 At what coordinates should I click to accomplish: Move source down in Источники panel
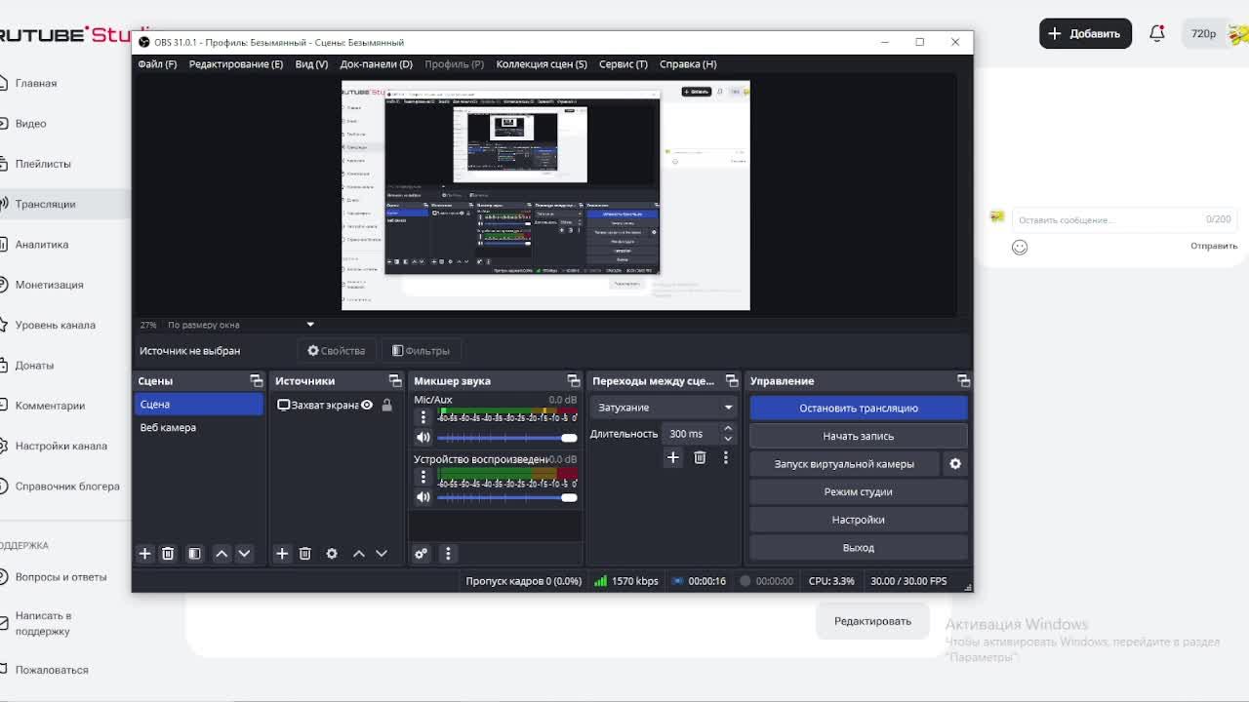pyautogui.click(x=382, y=554)
